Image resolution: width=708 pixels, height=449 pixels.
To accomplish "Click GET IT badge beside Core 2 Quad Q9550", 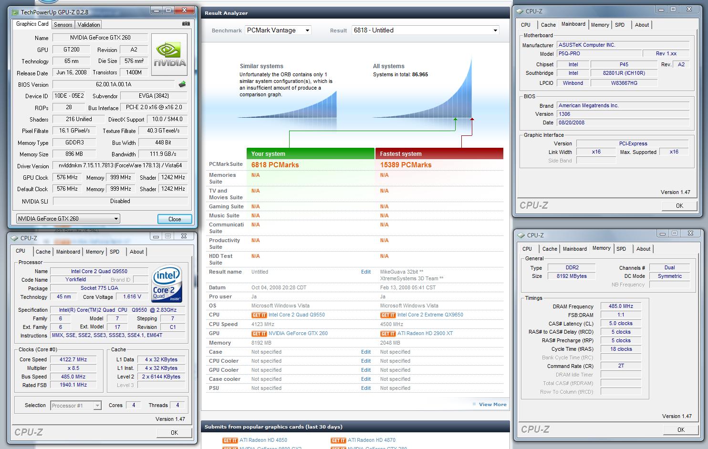I will click(259, 315).
